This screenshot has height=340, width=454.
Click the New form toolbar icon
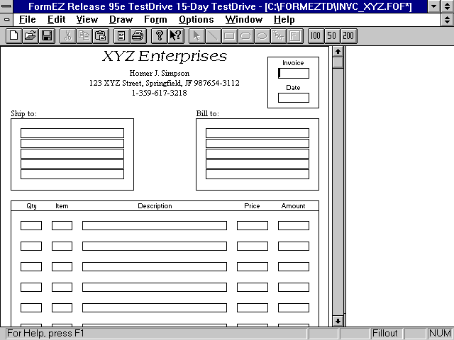13,35
